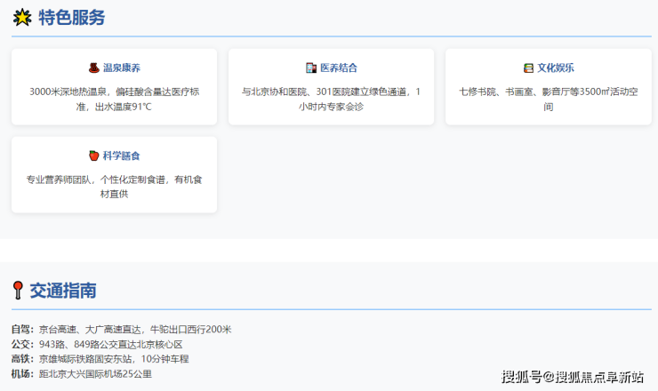Open the 科学膳食 card title
Viewport: 658px width, 391px height.
click(x=122, y=156)
